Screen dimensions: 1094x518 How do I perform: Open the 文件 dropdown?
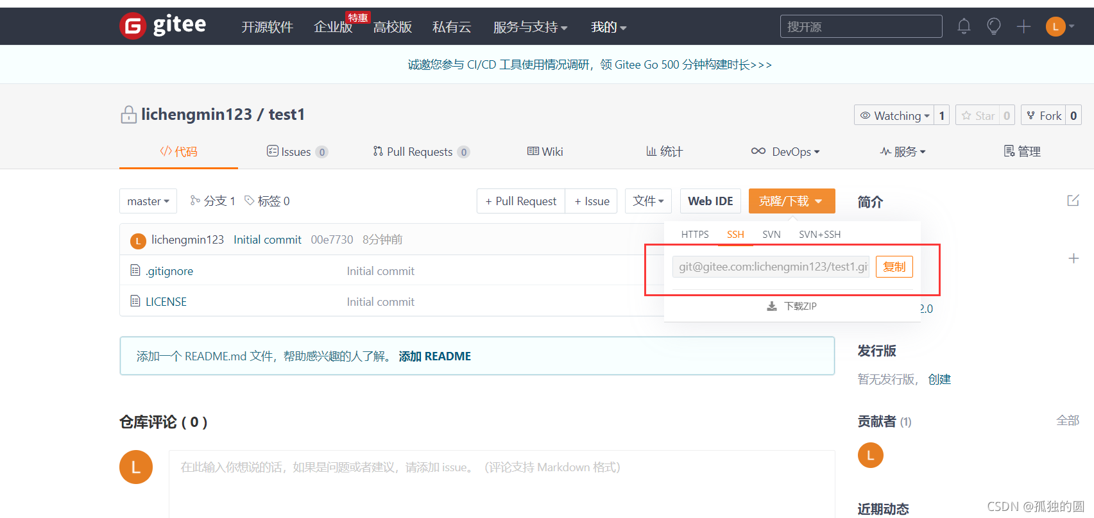pyautogui.click(x=649, y=201)
